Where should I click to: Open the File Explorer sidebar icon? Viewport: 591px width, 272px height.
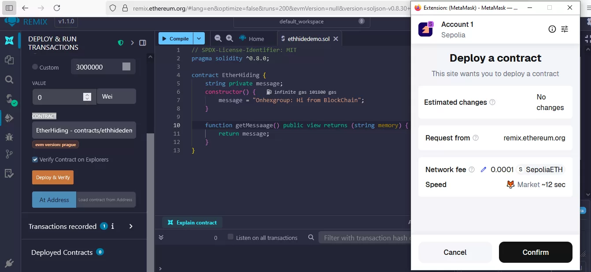(x=9, y=60)
